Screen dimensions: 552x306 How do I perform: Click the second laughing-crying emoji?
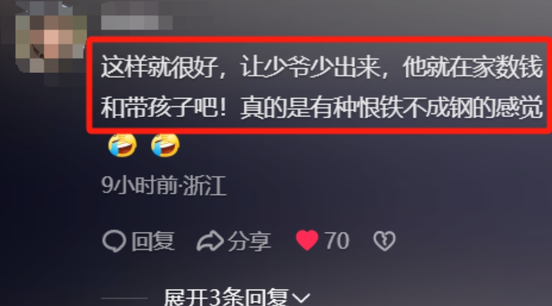pyautogui.click(x=165, y=145)
